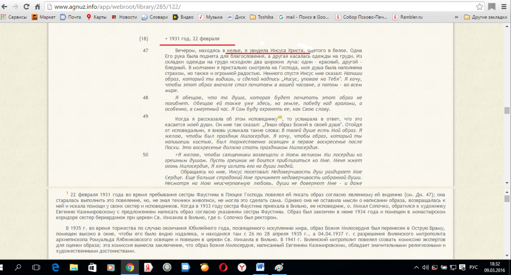Launch Yandex Browser from the taskbar

point(242,267)
